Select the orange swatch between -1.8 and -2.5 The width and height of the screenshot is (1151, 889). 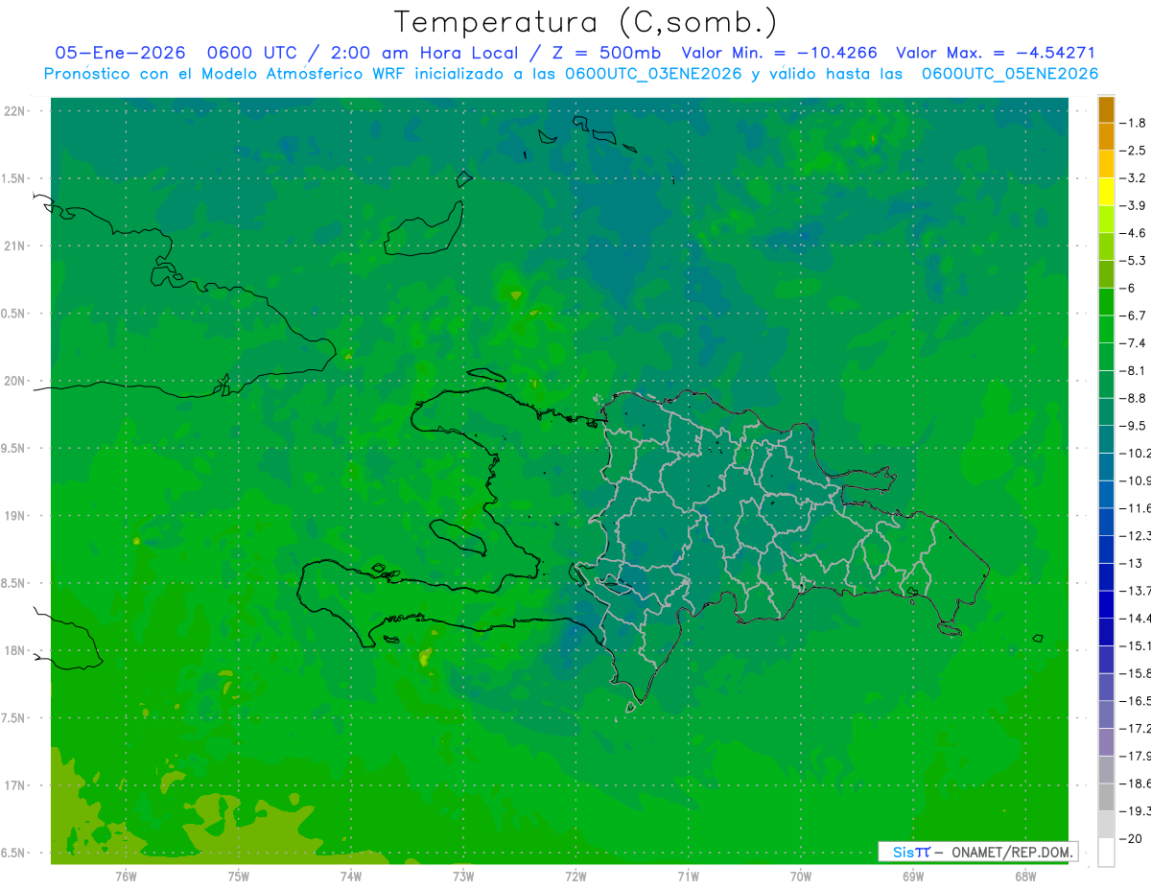[x=1106, y=136]
